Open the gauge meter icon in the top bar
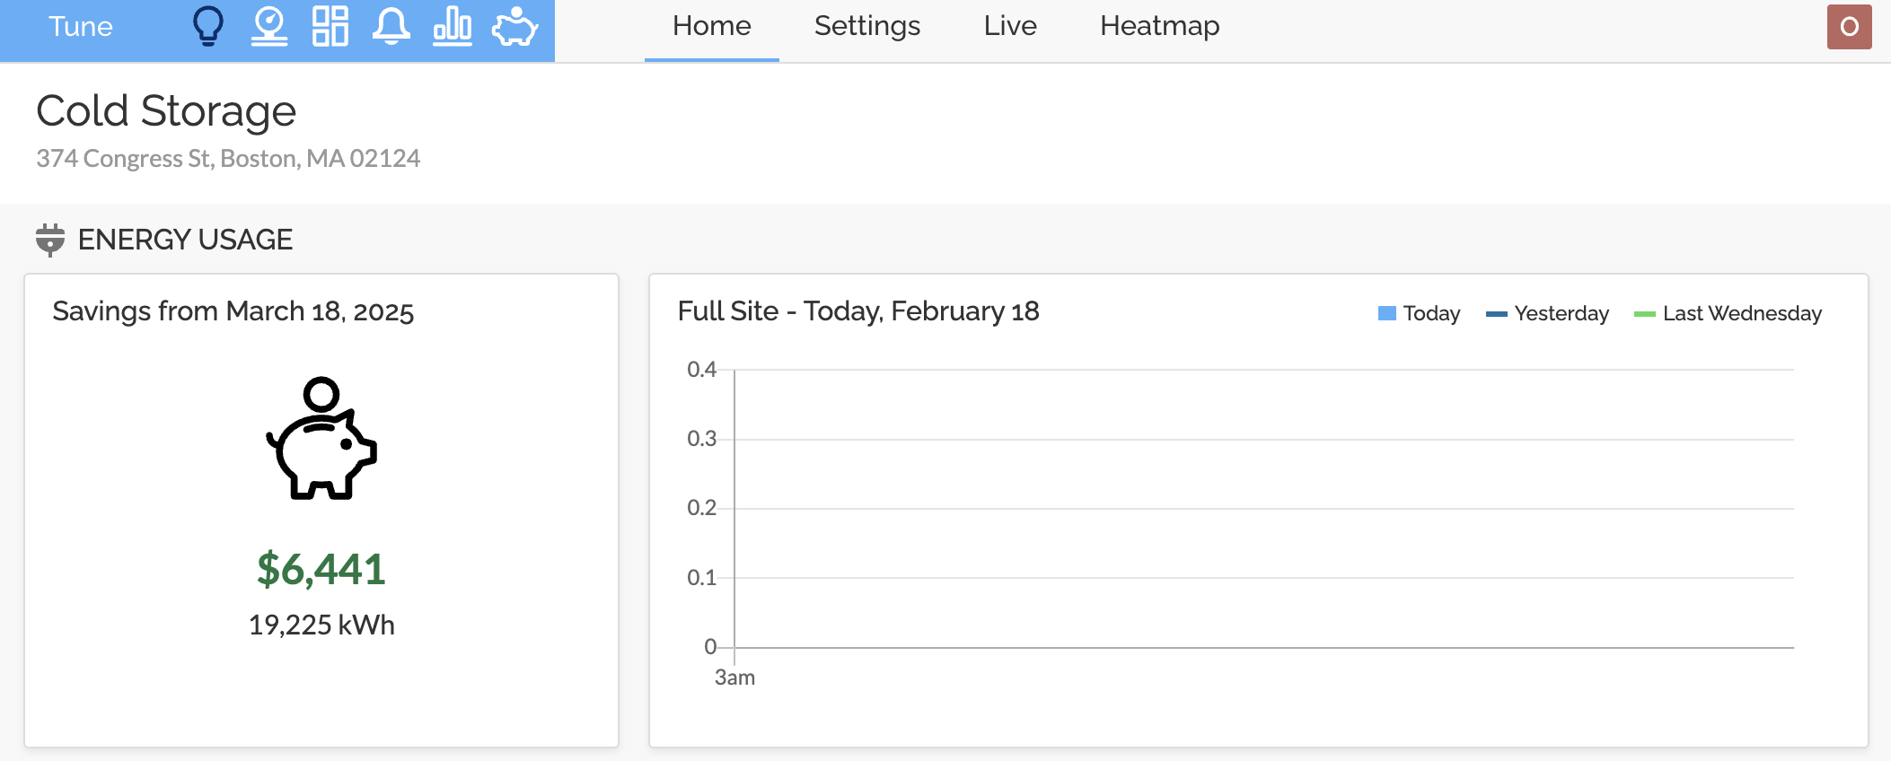1891x761 pixels. [x=269, y=26]
